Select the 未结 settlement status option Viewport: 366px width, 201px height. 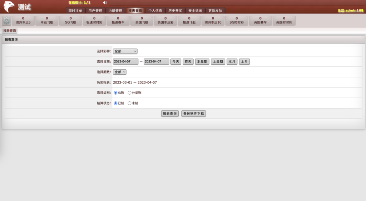pyautogui.click(x=130, y=103)
